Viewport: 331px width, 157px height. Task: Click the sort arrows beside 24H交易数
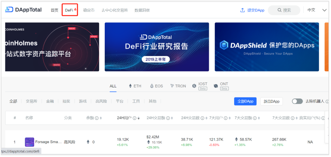[206, 118]
